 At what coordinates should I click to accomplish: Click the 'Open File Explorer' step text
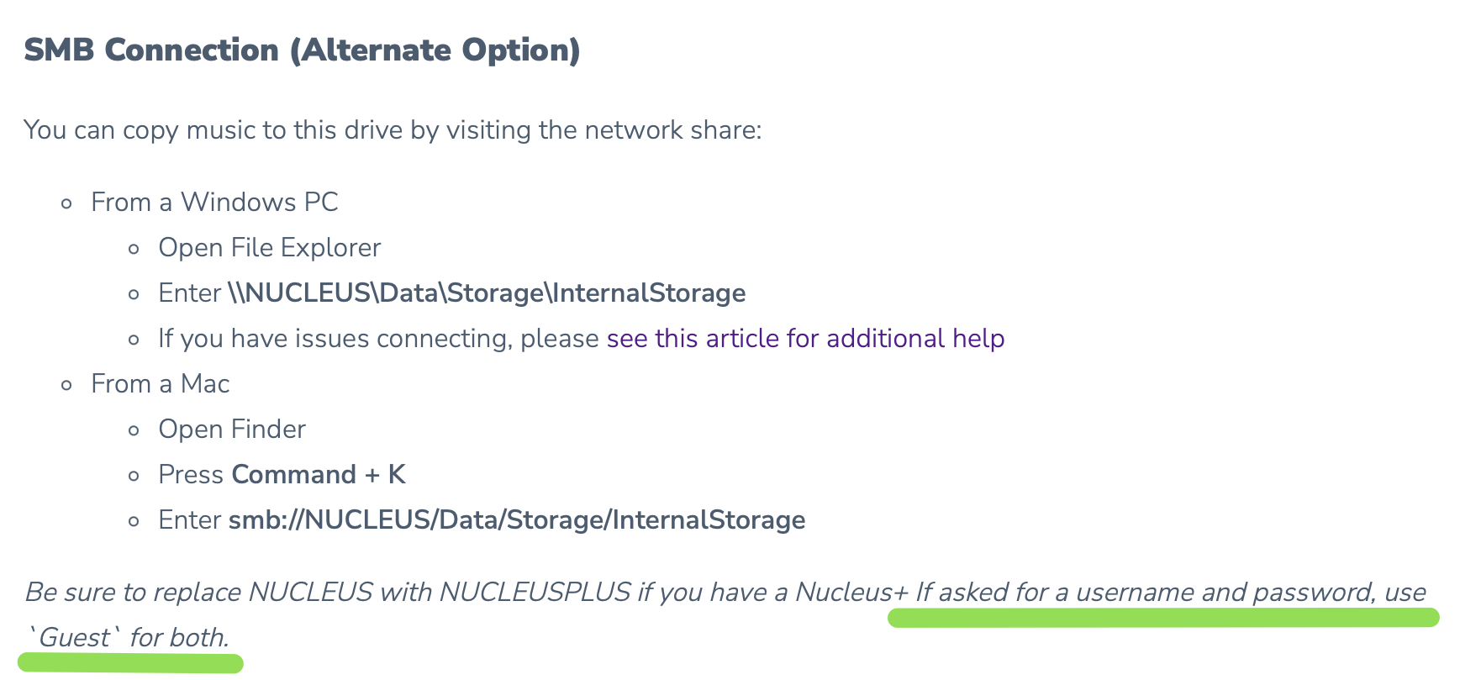pos(269,248)
